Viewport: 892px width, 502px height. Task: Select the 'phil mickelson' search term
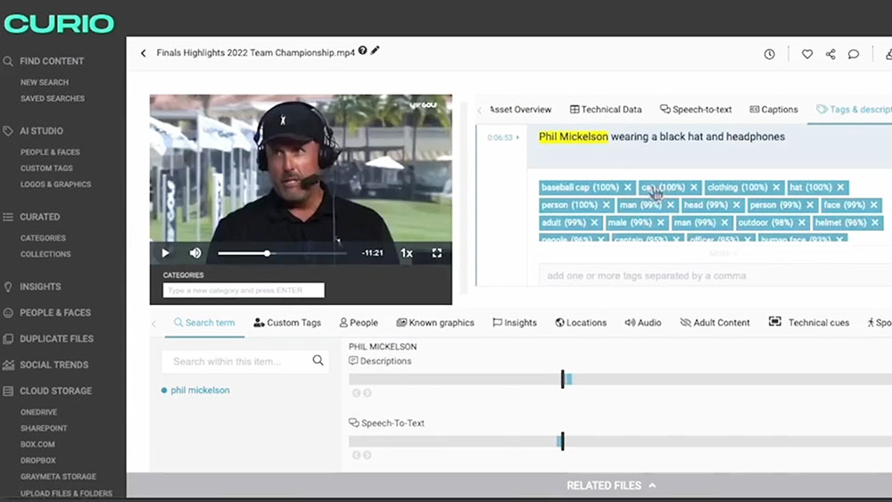point(200,391)
